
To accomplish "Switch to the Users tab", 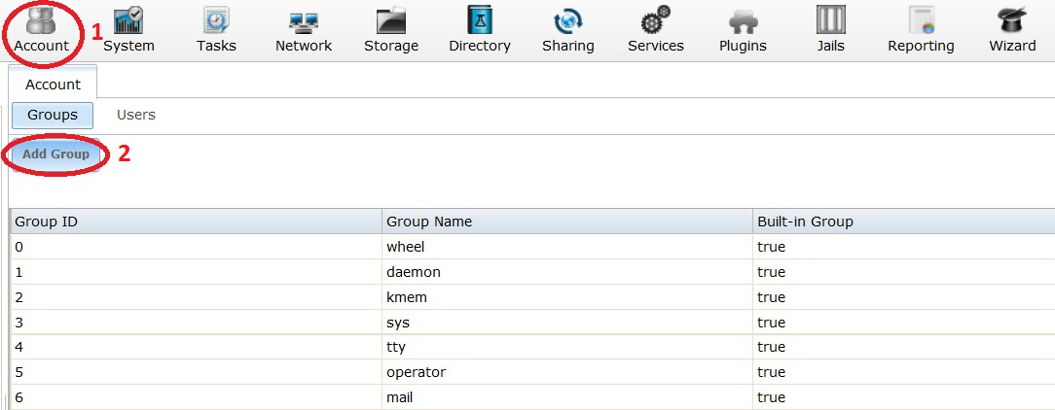I will click(136, 115).
